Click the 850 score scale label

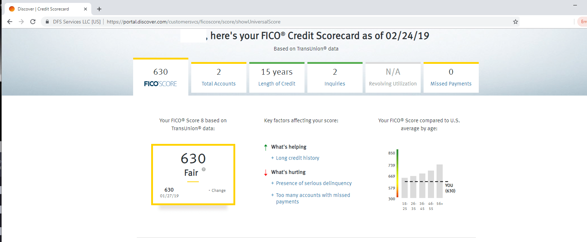point(391,153)
